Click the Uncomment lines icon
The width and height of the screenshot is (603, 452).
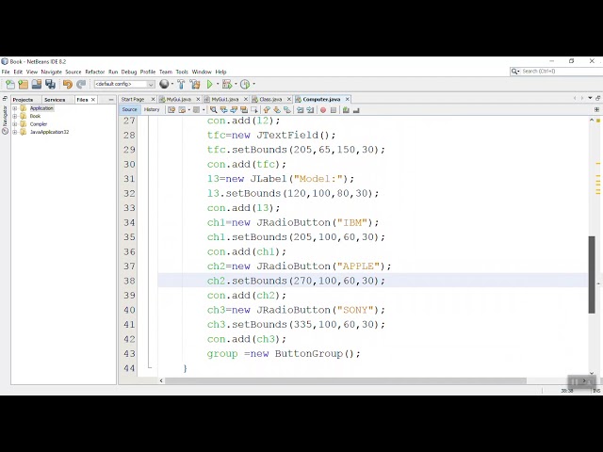click(x=356, y=110)
